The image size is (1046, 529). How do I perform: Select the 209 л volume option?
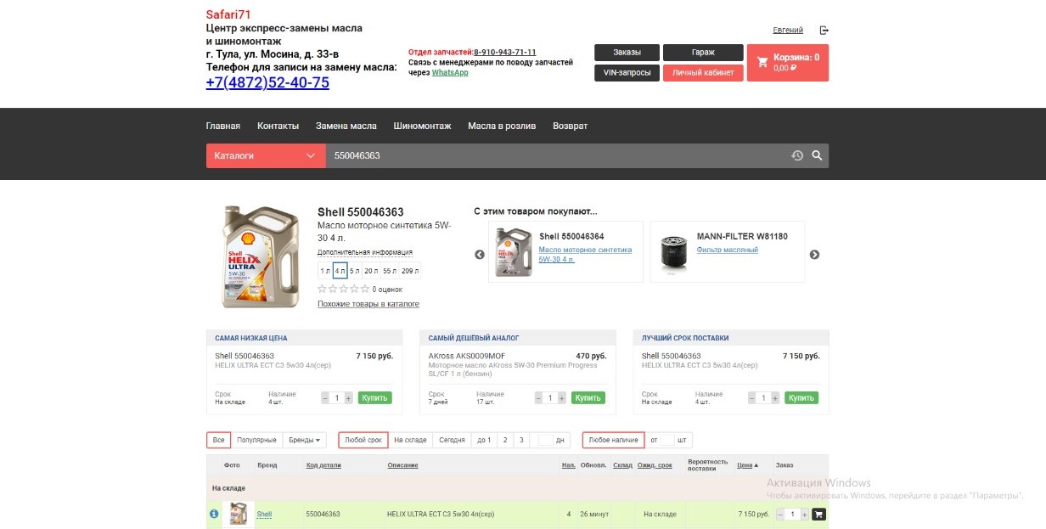(410, 271)
